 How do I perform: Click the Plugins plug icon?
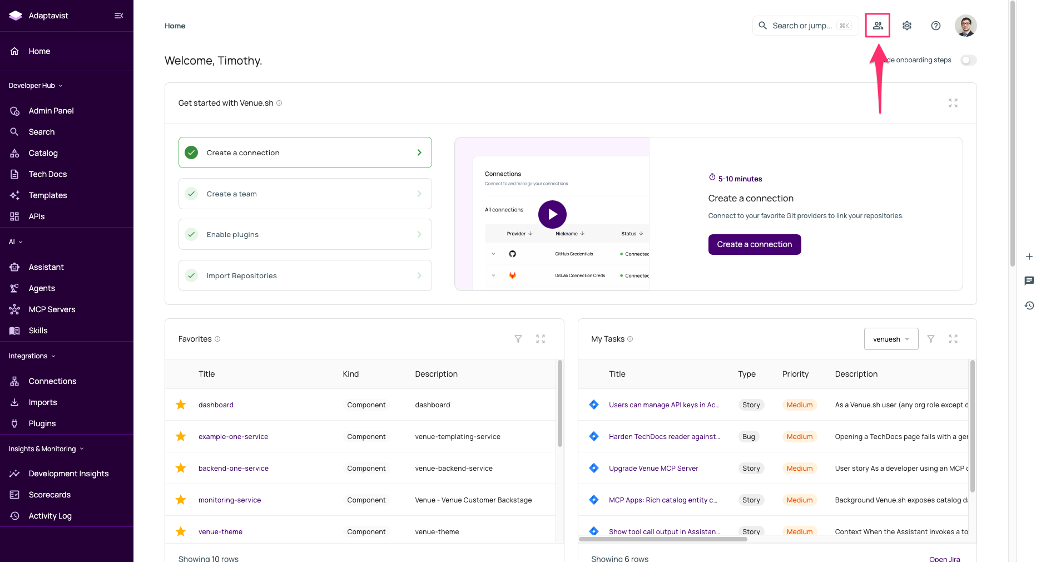(x=14, y=423)
